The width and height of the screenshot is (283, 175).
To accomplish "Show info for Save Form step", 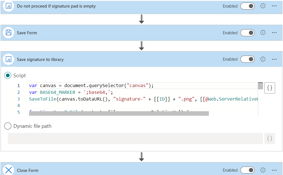I will point(263,33).
